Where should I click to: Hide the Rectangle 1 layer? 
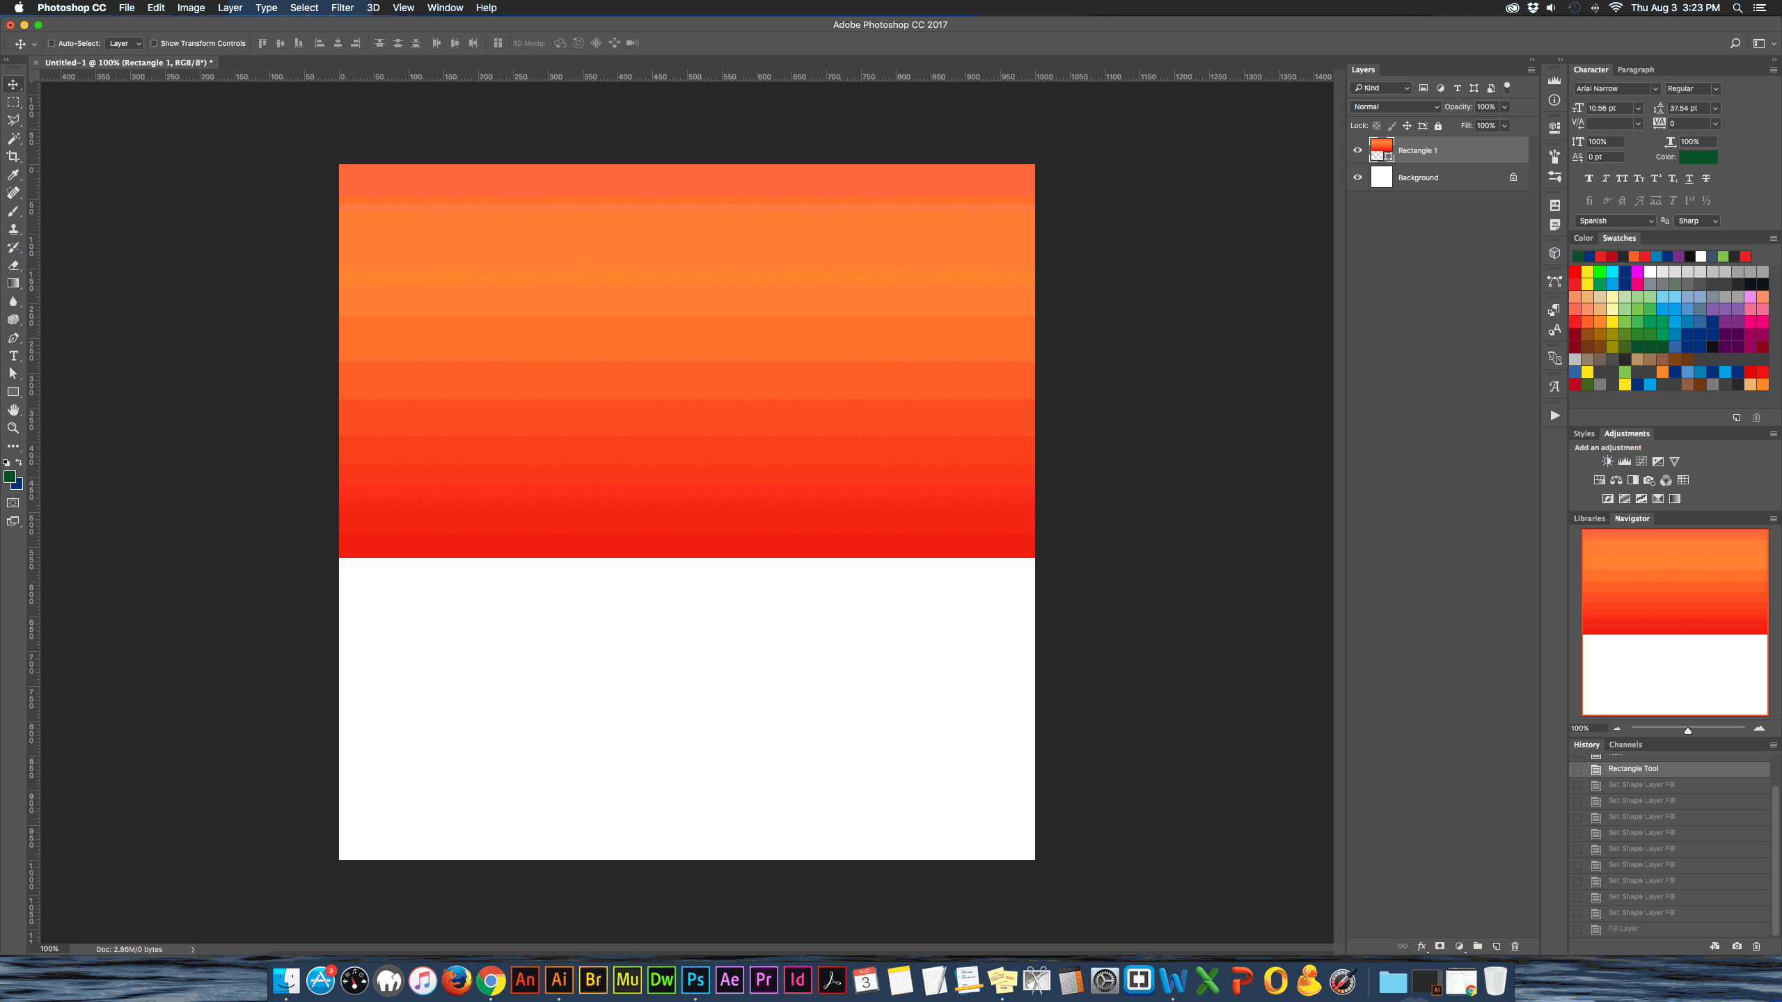point(1357,150)
